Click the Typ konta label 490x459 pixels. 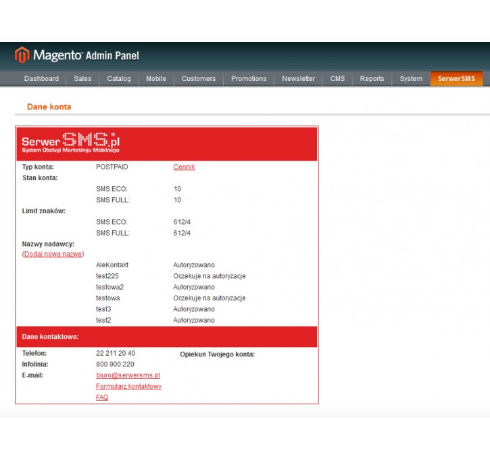pyautogui.click(x=38, y=167)
